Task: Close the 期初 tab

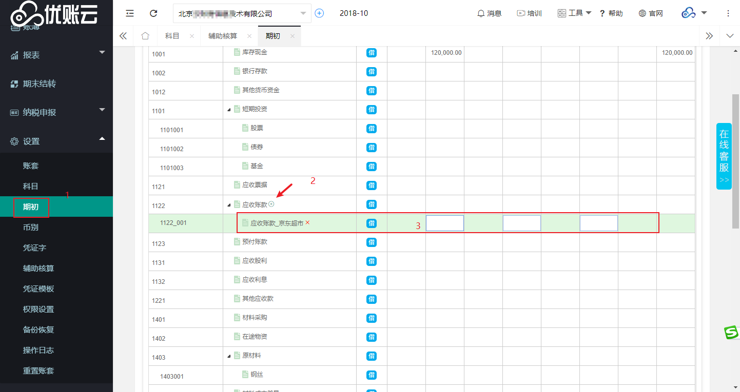Action: tap(293, 36)
